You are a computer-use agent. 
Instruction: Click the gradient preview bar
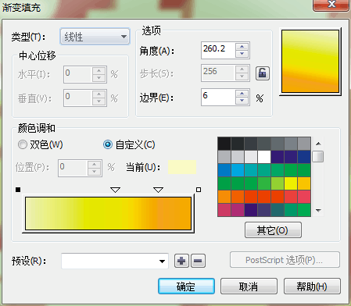pos(108,213)
